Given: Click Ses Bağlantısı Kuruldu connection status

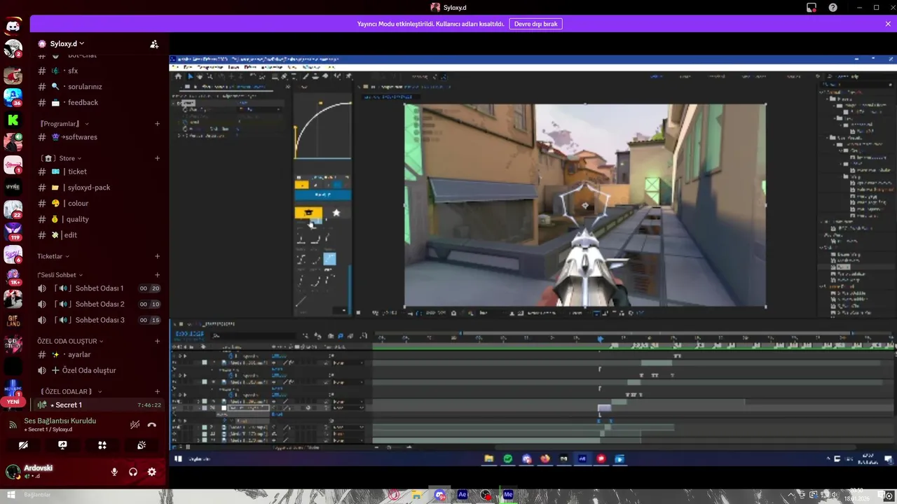Looking at the screenshot, I should (x=60, y=421).
